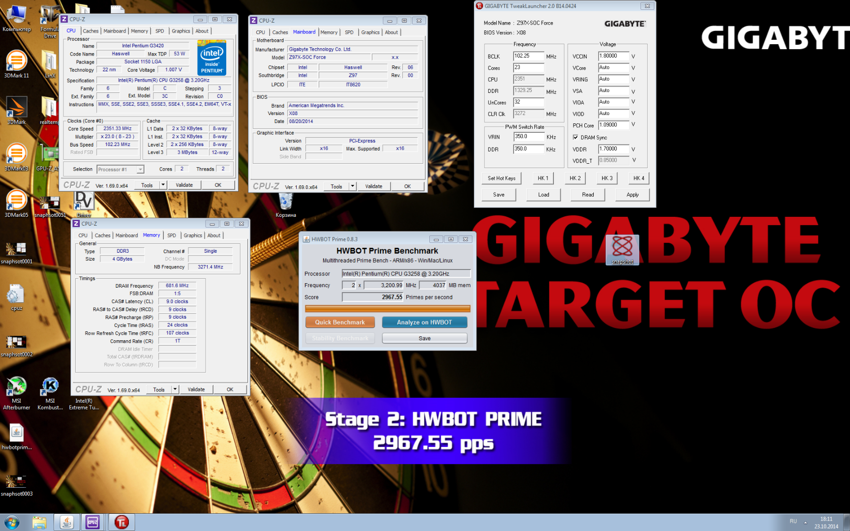Launch MSI Afterburner from desktop
Viewport: 850px width, 531px height.
(x=17, y=393)
